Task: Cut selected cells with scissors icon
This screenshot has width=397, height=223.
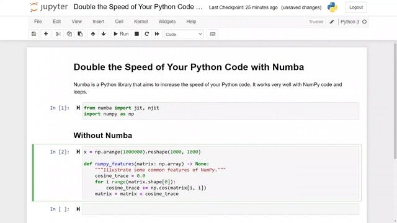Action: pos(58,34)
